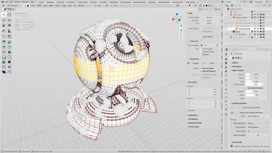Image resolution: width=272 pixels, height=153 pixels.
Task: Hide SM_MaterialBall via its eye icon
Action: (258, 29)
